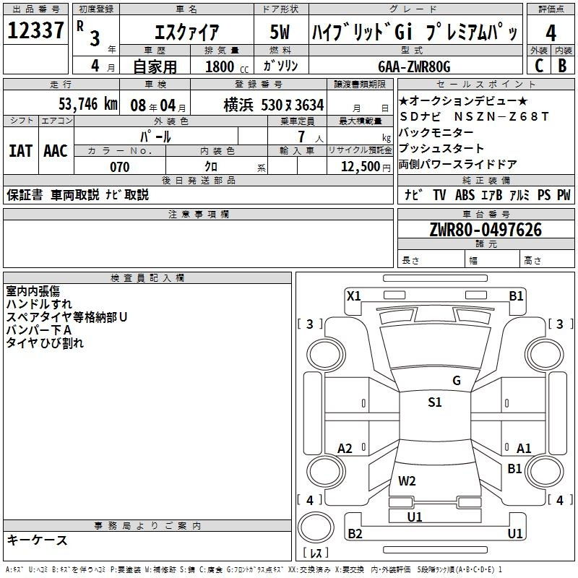Screen dimensions: 578x578
Task: Select the exterior grade C cell
Action: [x=538, y=65]
